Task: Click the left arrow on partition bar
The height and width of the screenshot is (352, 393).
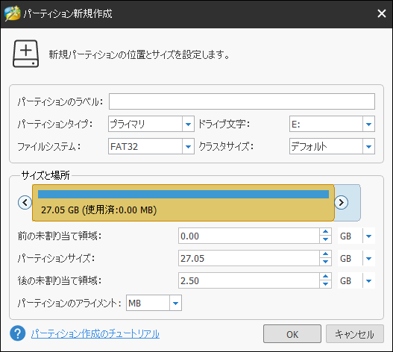Action: (25, 202)
